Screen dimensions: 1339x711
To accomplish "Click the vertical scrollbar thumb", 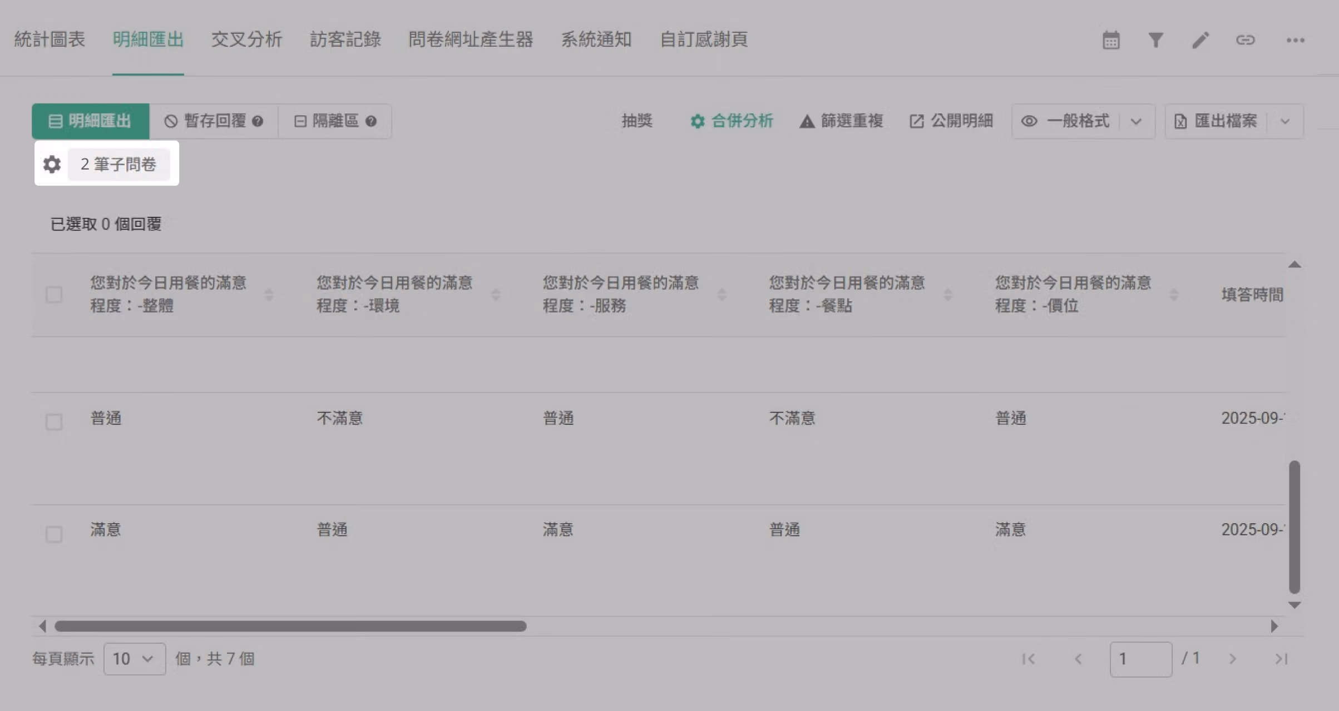I will (1294, 527).
